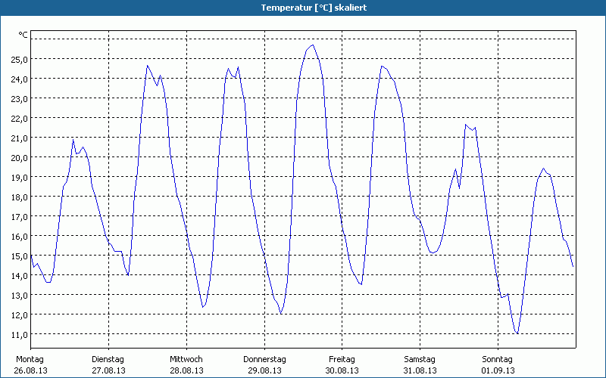The image size is (606, 378).
Task: Click the 01.09.13 date label
Action: 498,370
